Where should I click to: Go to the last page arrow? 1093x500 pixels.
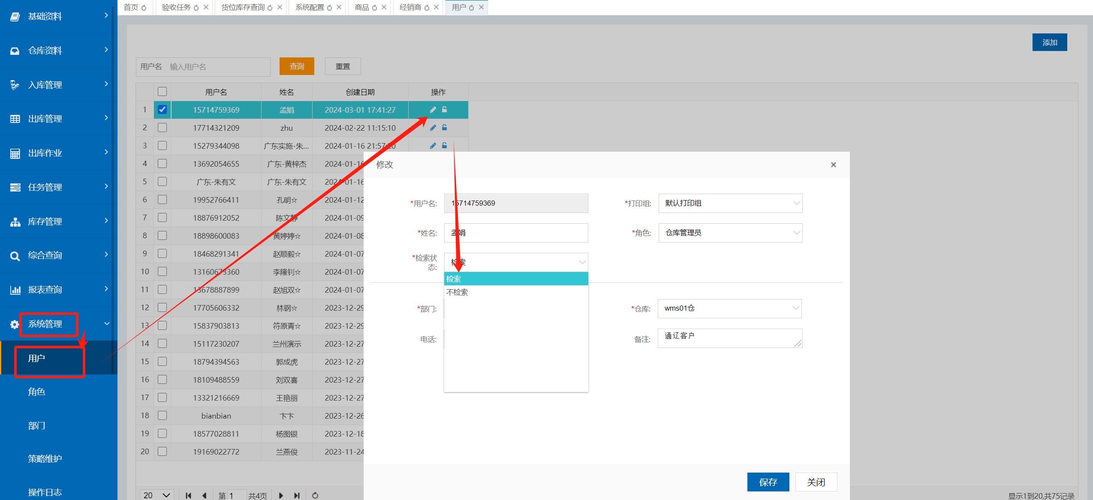coord(297,495)
